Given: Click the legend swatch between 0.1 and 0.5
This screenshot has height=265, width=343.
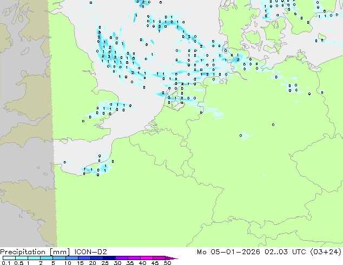Looking at the screenshot, I should point(9,258).
